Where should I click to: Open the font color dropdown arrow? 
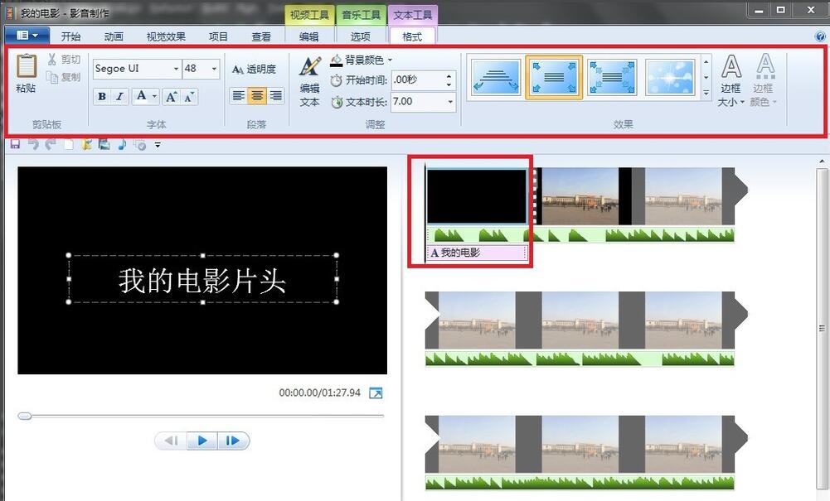pos(154,96)
